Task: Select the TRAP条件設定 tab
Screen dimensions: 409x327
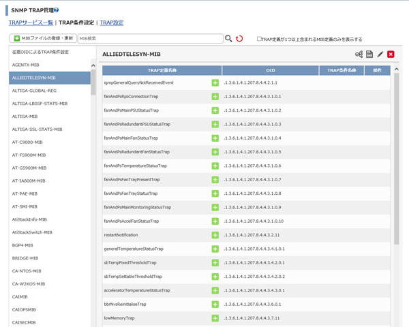Action: click(x=76, y=22)
